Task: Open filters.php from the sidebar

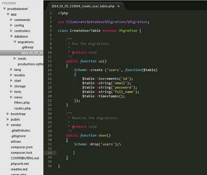Action: 22,103
